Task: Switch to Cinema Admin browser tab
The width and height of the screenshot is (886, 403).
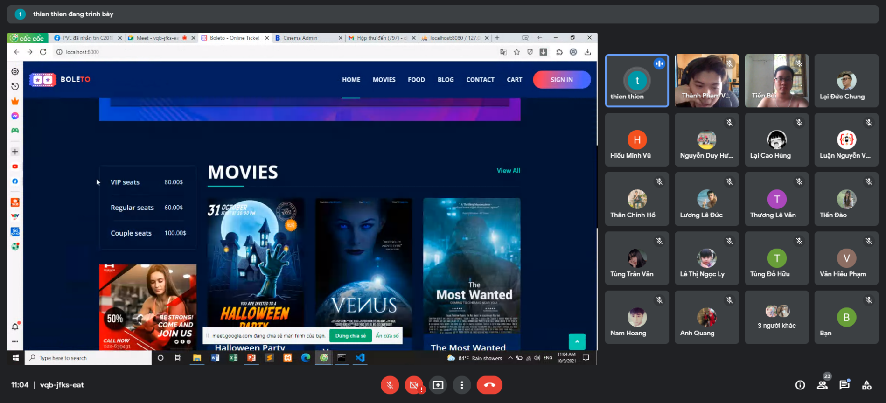Action: click(x=308, y=38)
